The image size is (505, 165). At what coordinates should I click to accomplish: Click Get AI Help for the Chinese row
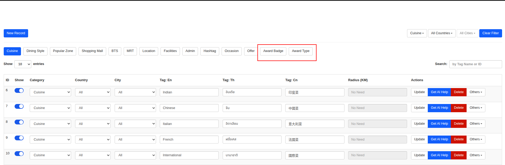pos(439,108)
